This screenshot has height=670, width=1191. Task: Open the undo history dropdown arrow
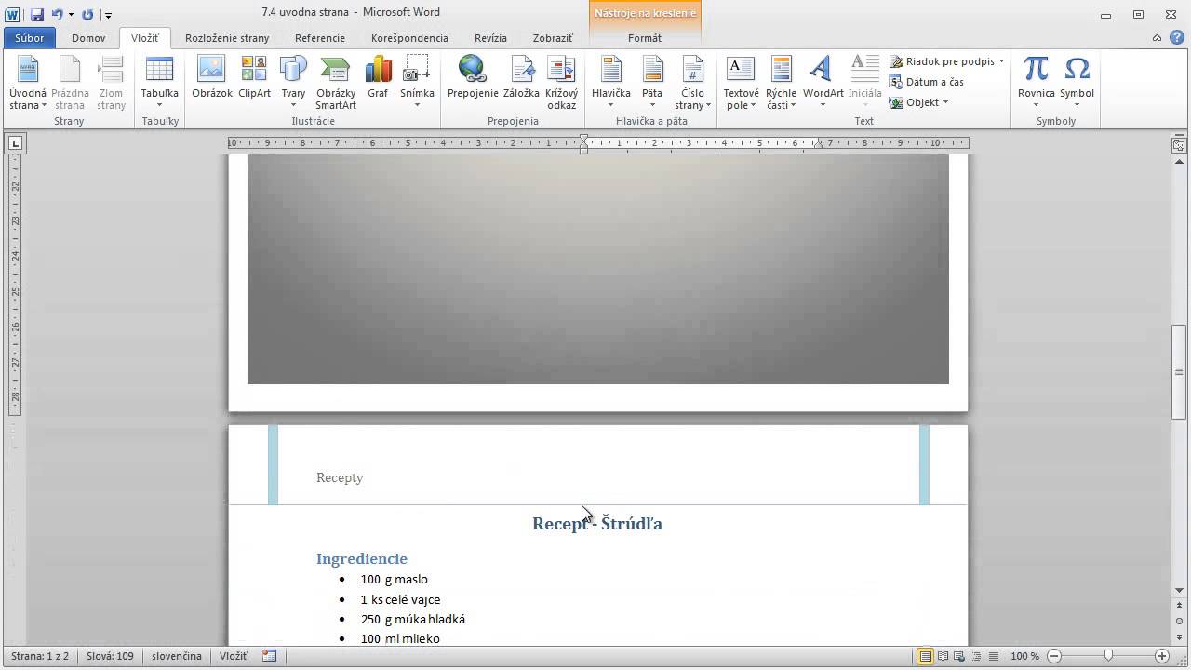click(x=71, y=15)
